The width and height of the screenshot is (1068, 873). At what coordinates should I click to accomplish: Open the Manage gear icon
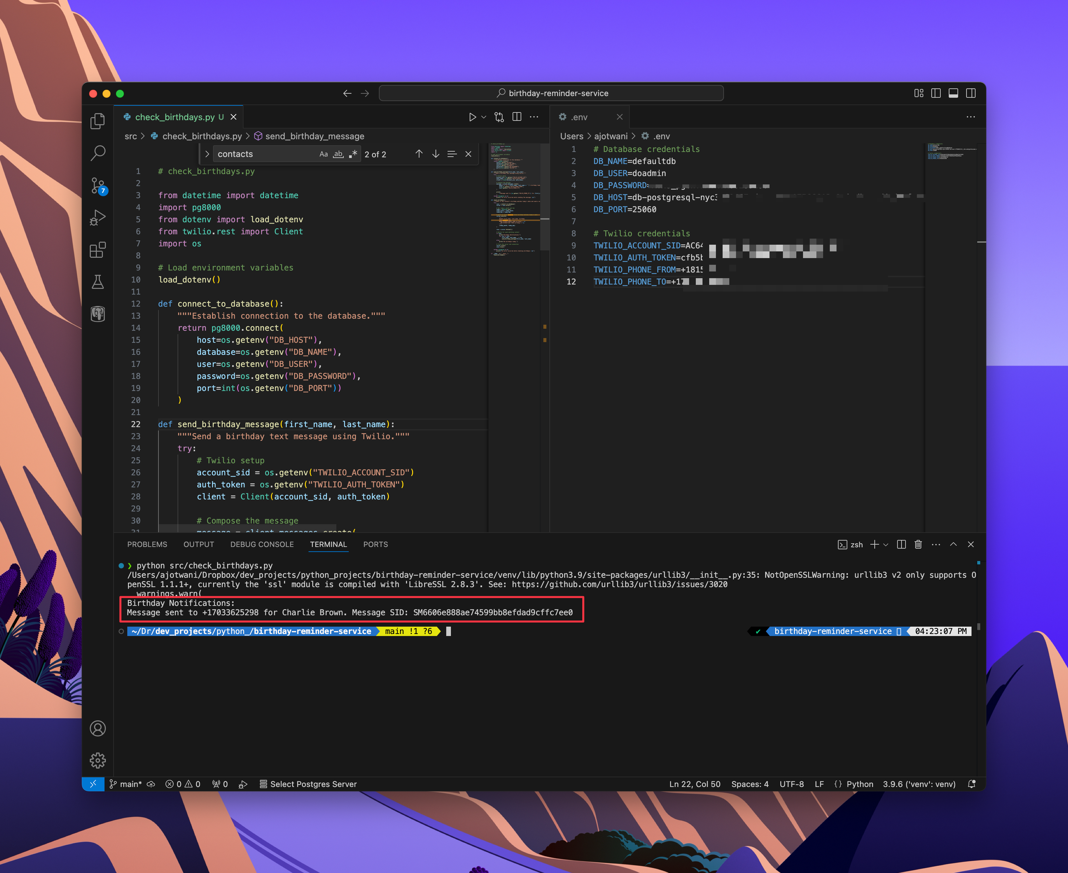pyautogui.click(x=97, y=760)
